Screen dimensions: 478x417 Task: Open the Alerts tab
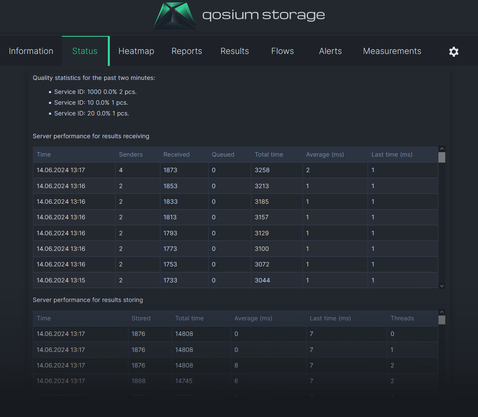click(330, 51)
